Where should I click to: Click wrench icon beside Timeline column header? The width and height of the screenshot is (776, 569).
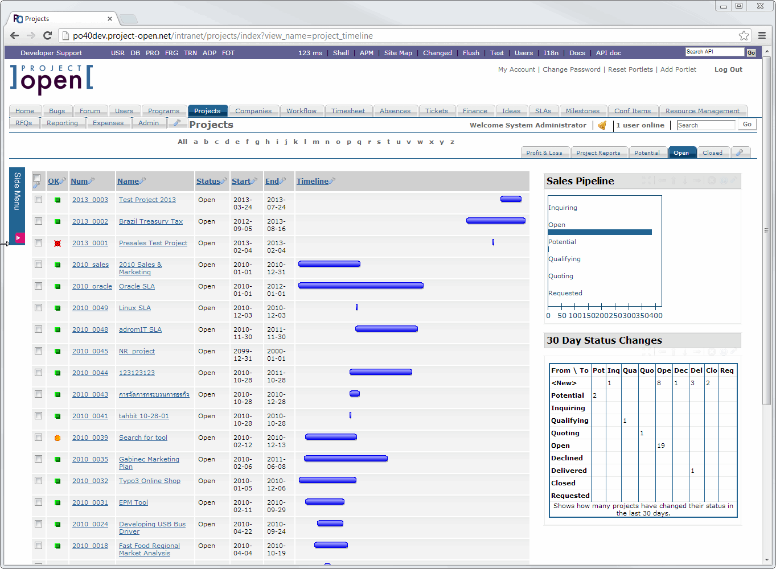click(332, 180)
